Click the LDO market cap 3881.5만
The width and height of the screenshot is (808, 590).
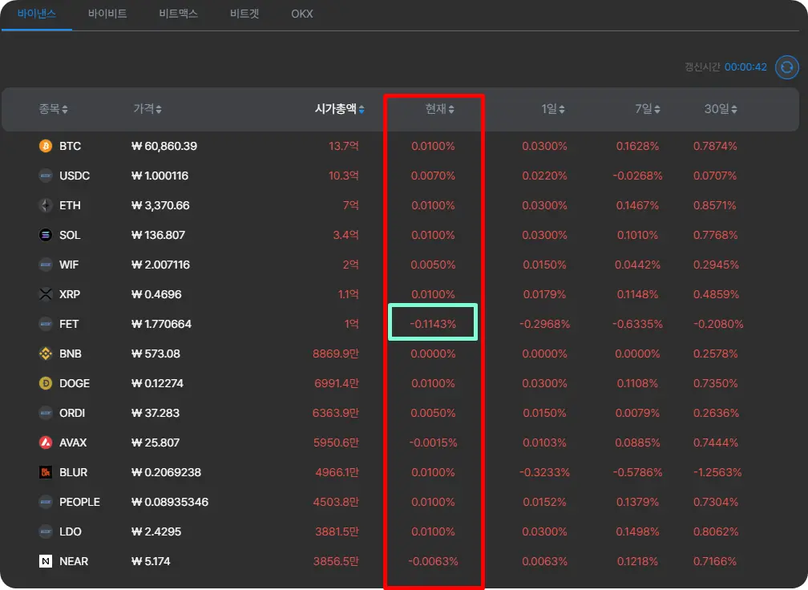pyautogui.click(x=337, y=531)
